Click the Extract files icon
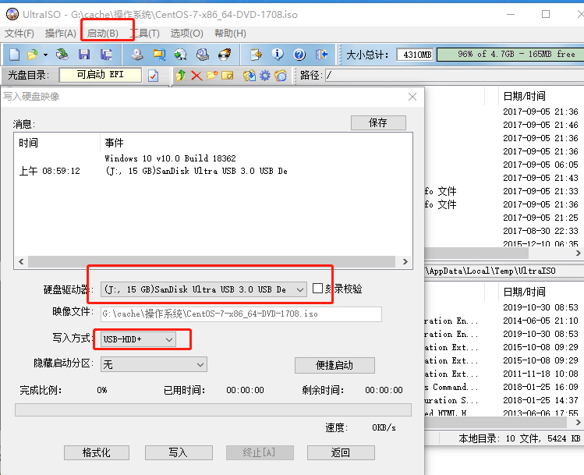The height and width of the screenshot is (475, 584). [x=250, y=76]
